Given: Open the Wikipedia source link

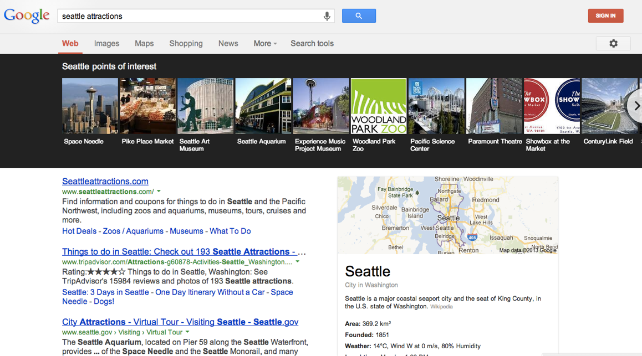Looking at the screenshot, I should [441, 307].
